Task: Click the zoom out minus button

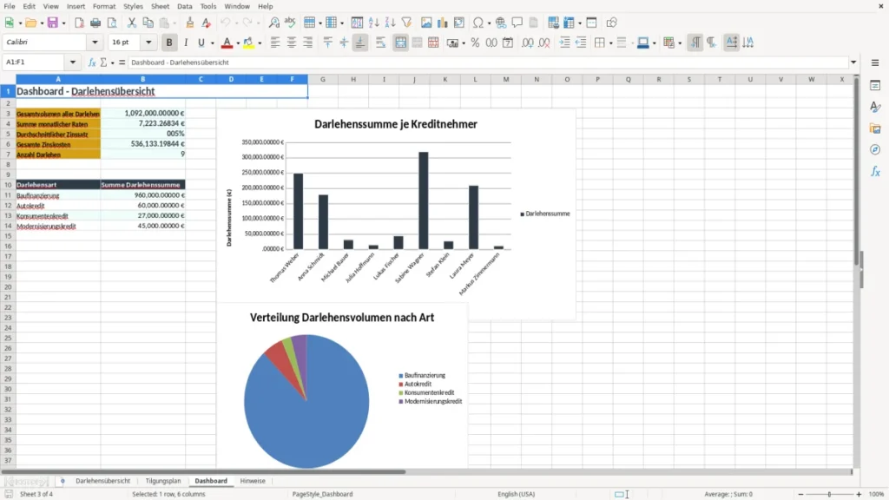Action: tap(800, 494)
